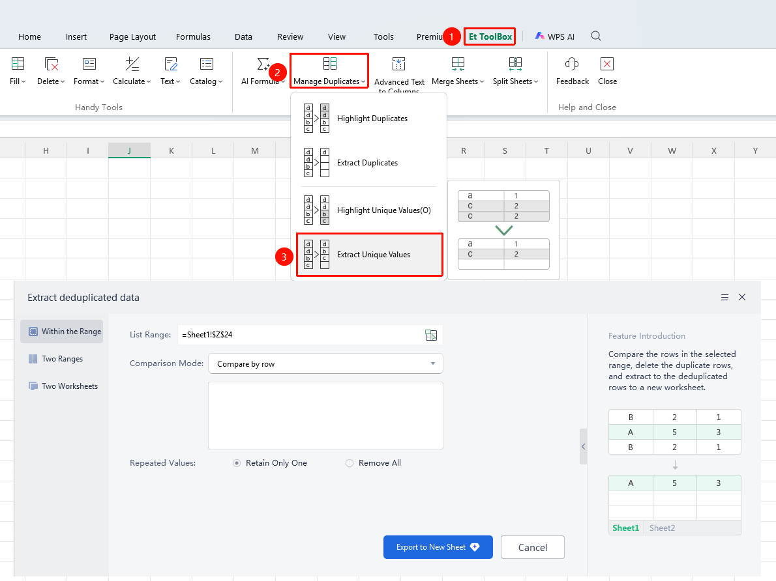The width and height of the screenshot is (776, 581).
Task: Switch to the Home ribbon tab
Action: (x=30, y=36)
